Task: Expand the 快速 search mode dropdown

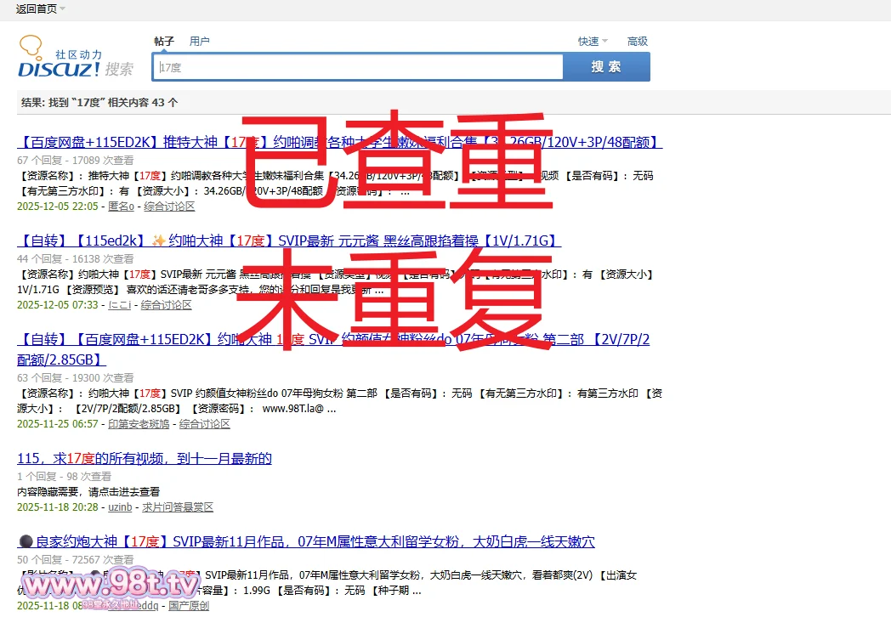Action: (x=593, y=41)
